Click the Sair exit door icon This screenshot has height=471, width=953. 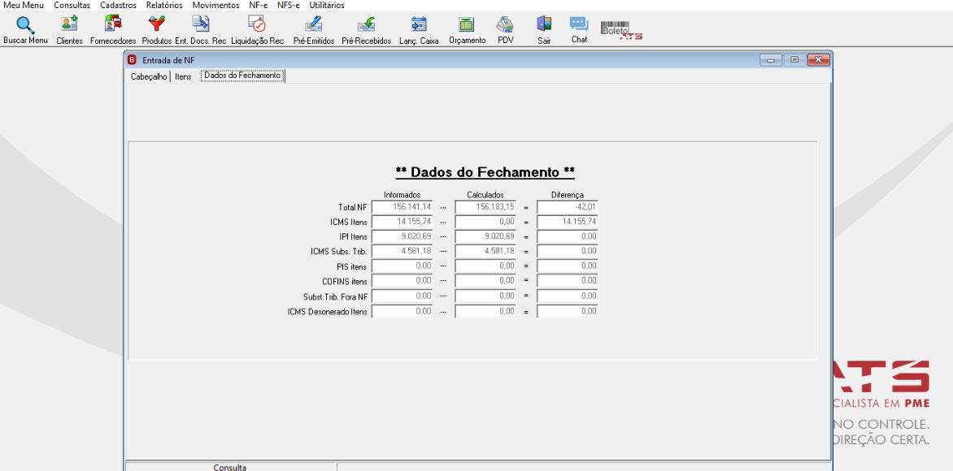544,30
